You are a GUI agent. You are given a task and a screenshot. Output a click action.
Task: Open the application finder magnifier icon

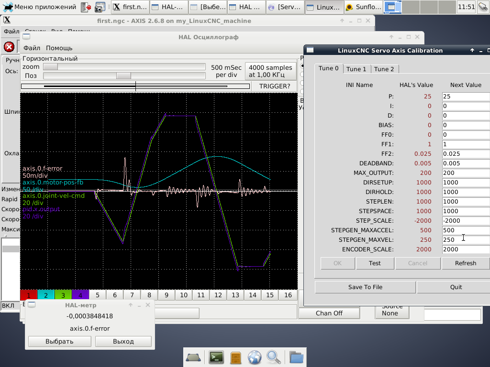pos(274,357)
